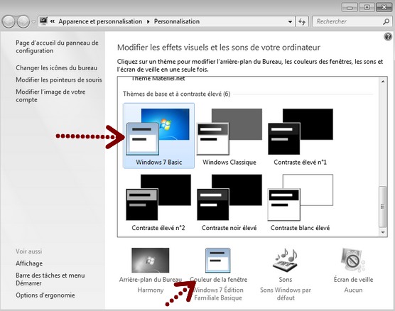This screenshot has height=311, width=395.
Task: Select the Windows 7 Basic theme
Action: 159,136
